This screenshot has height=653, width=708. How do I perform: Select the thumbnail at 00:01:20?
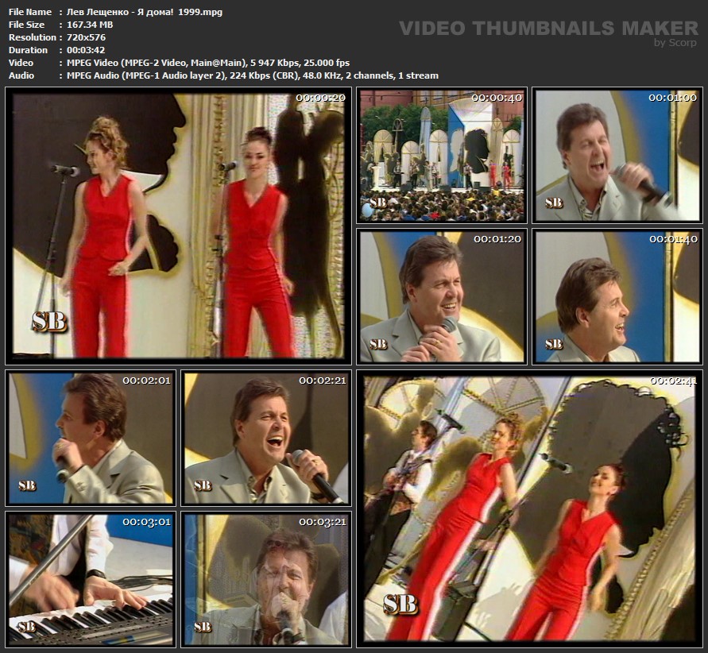click(442, 296)
